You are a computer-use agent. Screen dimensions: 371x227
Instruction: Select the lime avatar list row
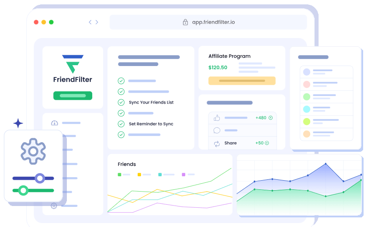tap(326, 122)
